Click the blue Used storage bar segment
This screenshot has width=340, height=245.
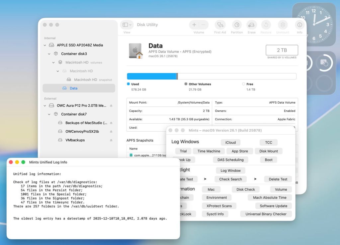point(151,76)
